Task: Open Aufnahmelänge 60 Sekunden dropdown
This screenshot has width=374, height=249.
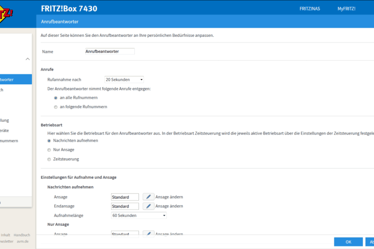Action: pos(138,216)
